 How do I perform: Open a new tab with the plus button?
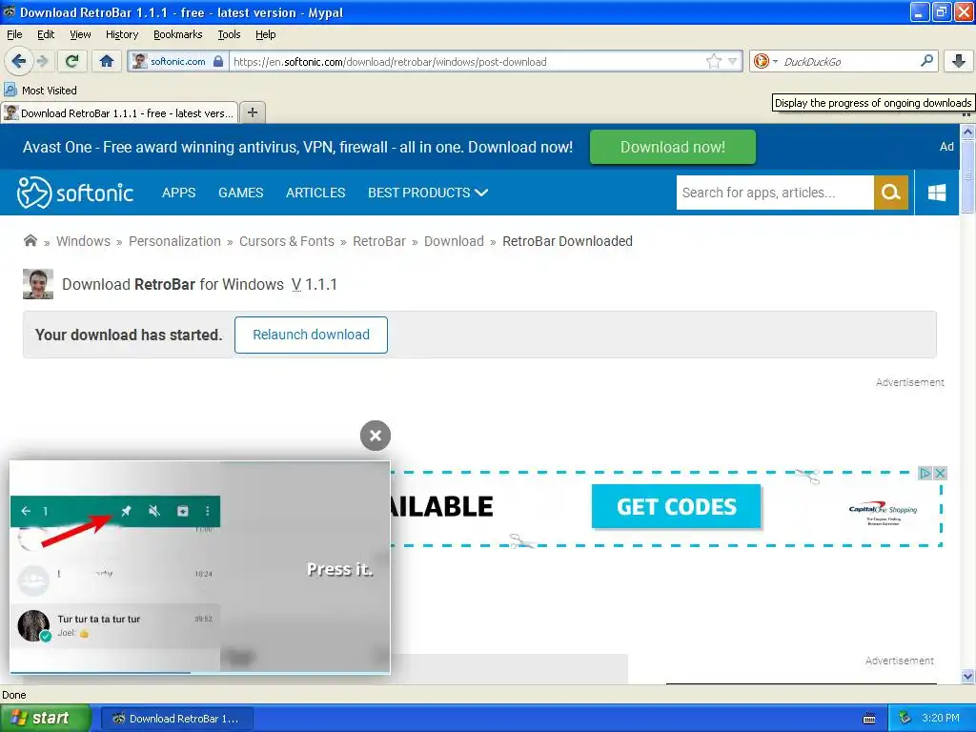tap(252, 112)
